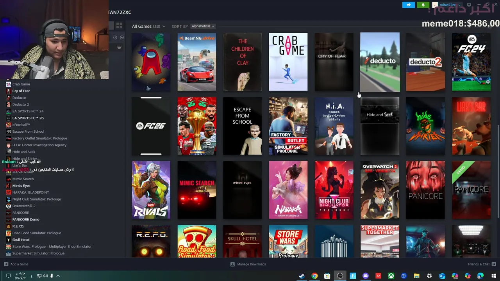Open File Explorer from the taskbar
This screenshot has height=281, width=500.
416,276
